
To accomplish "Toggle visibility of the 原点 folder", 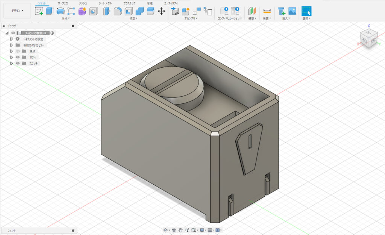I will tap(18, 51).
